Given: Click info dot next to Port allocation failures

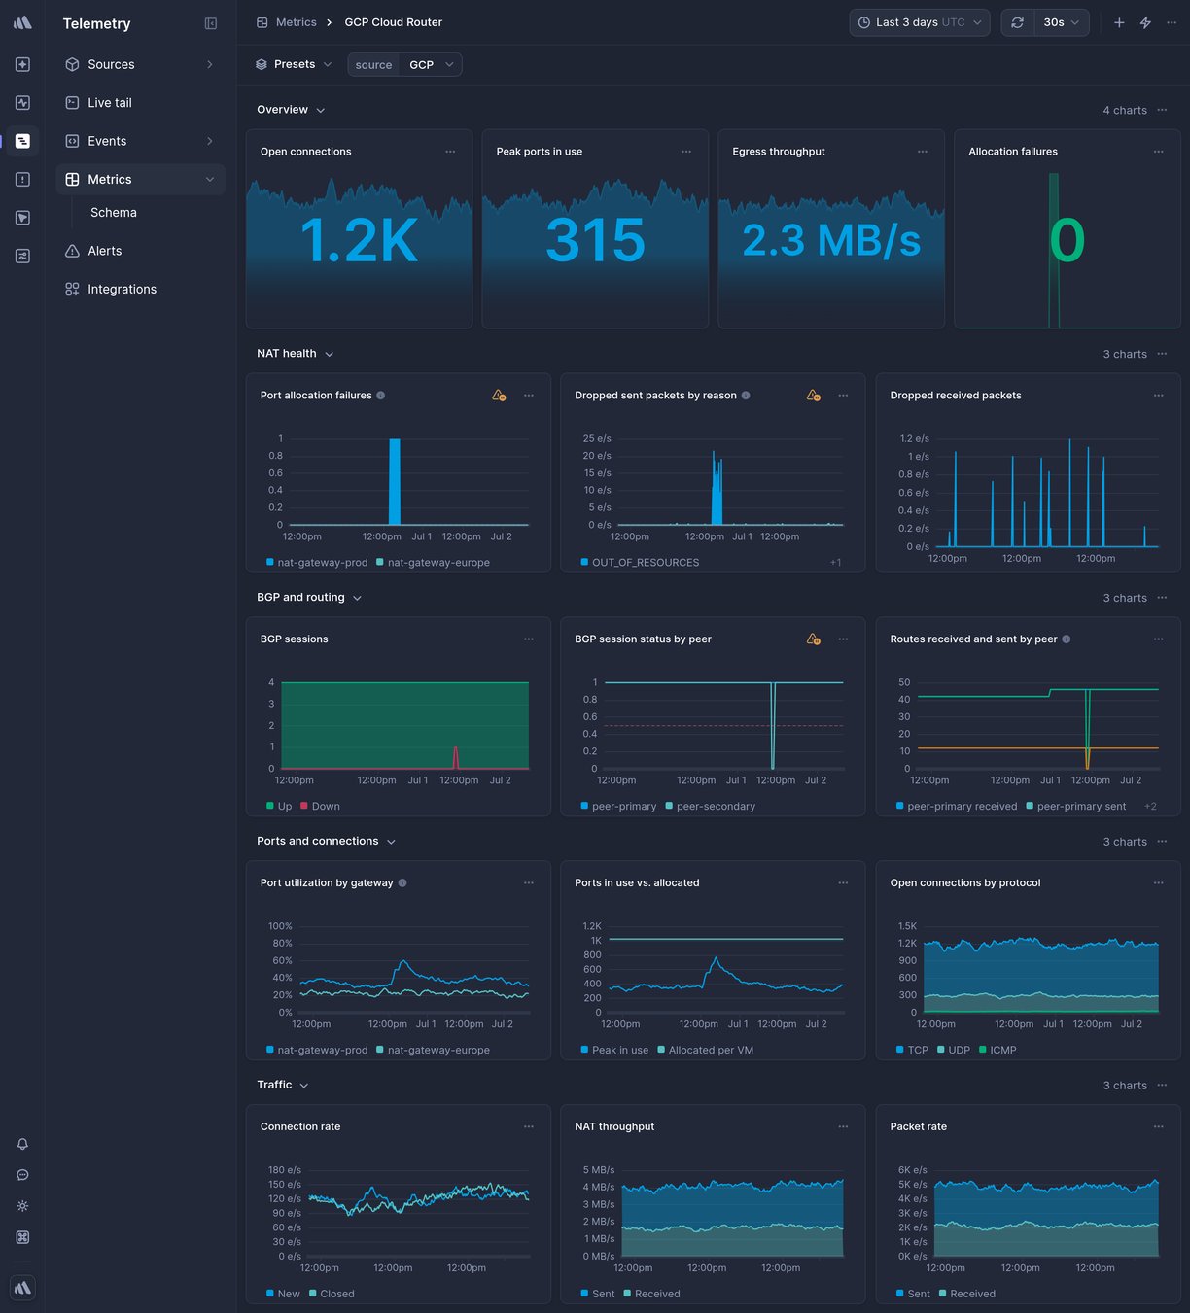Looking at the screenshot, I should pos(381,396).
